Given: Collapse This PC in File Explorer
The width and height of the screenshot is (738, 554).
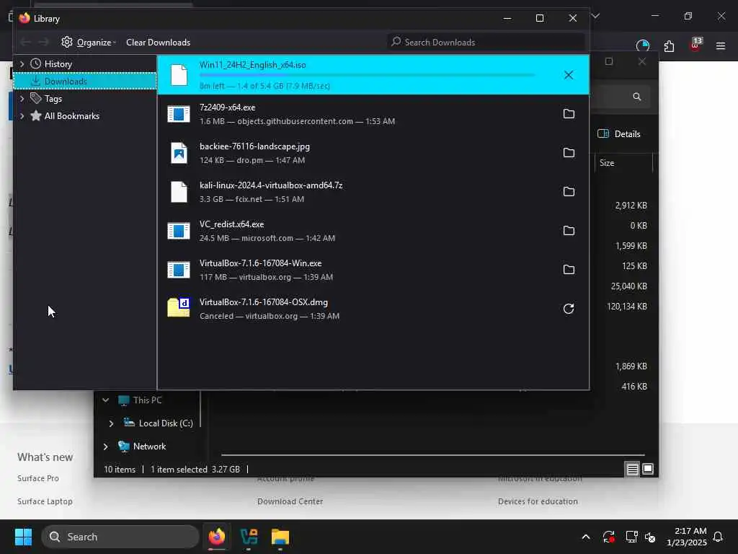Looking at the screenshot, I should (106, 400).
